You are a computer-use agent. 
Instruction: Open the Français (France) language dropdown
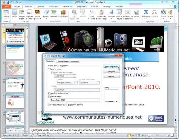click(76, 83)
